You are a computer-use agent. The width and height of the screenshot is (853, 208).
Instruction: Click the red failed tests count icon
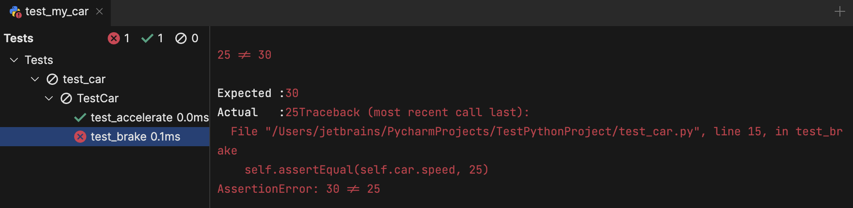[x=114, y=38]
